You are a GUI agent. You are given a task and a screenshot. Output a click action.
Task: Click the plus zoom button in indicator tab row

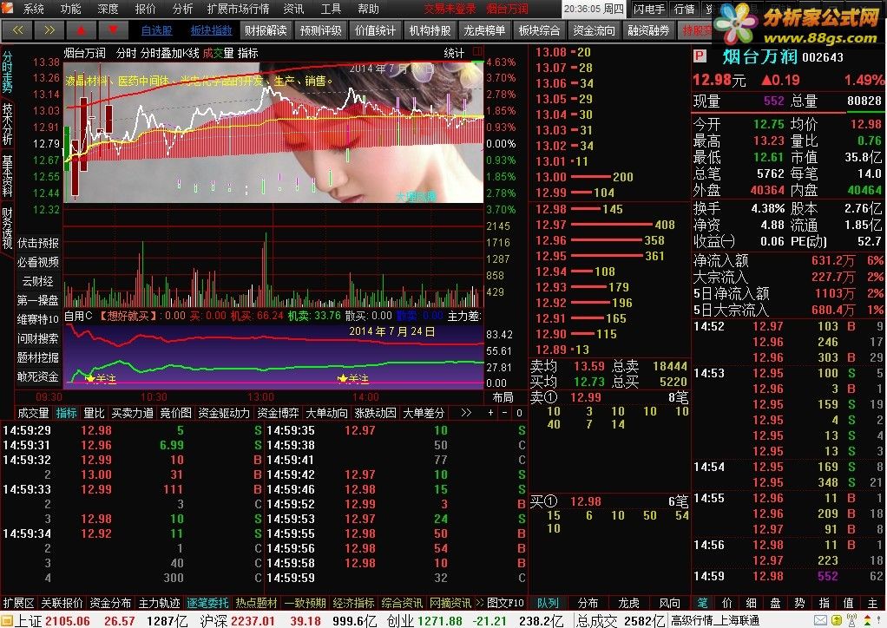(490, 413)
